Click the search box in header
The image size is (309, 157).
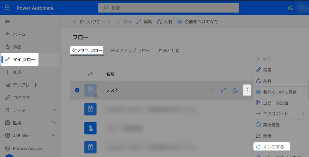(x=169, y=8)
